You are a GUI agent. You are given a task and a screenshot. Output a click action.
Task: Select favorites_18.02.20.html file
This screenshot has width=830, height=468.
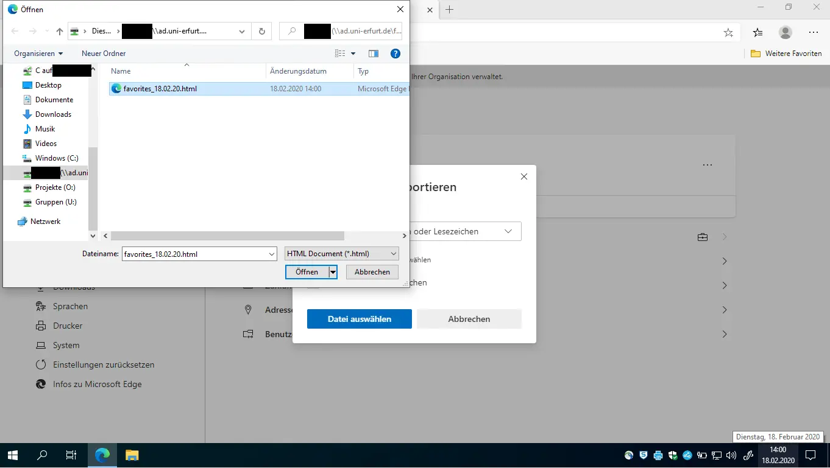click(160, 89)
